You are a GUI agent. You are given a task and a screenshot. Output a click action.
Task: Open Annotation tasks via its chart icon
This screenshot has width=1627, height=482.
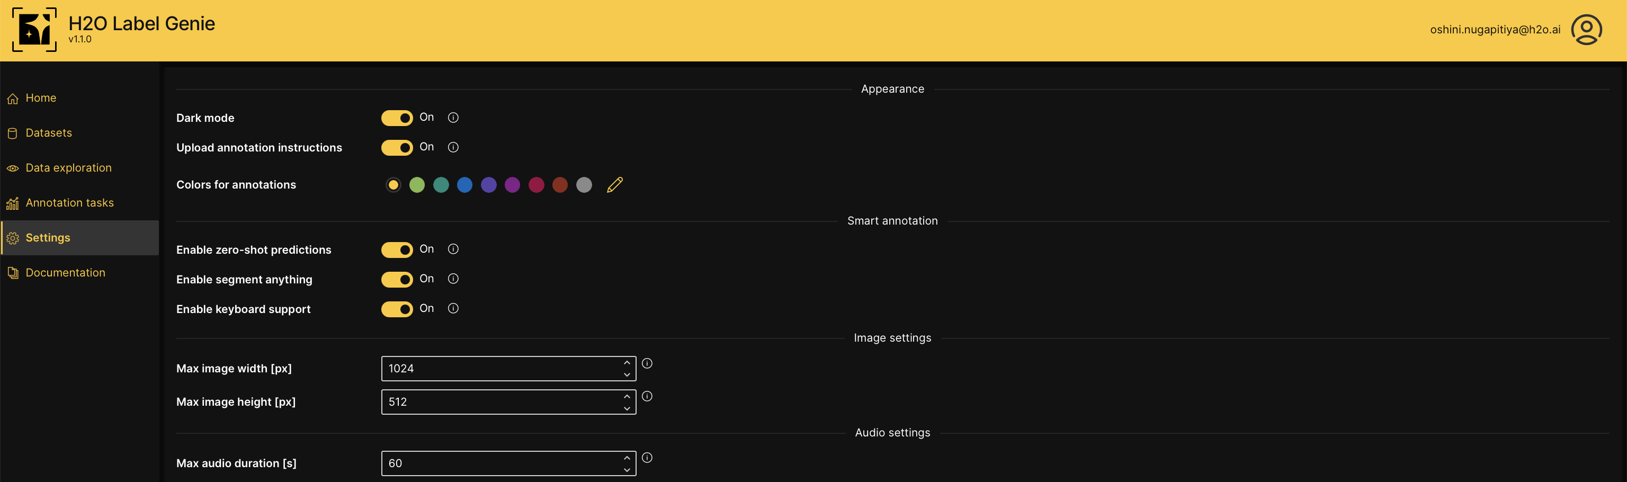click(13, 203)
